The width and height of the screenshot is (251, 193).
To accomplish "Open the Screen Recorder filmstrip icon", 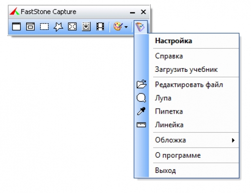I will pyautogui.click(x=100, y=27).
